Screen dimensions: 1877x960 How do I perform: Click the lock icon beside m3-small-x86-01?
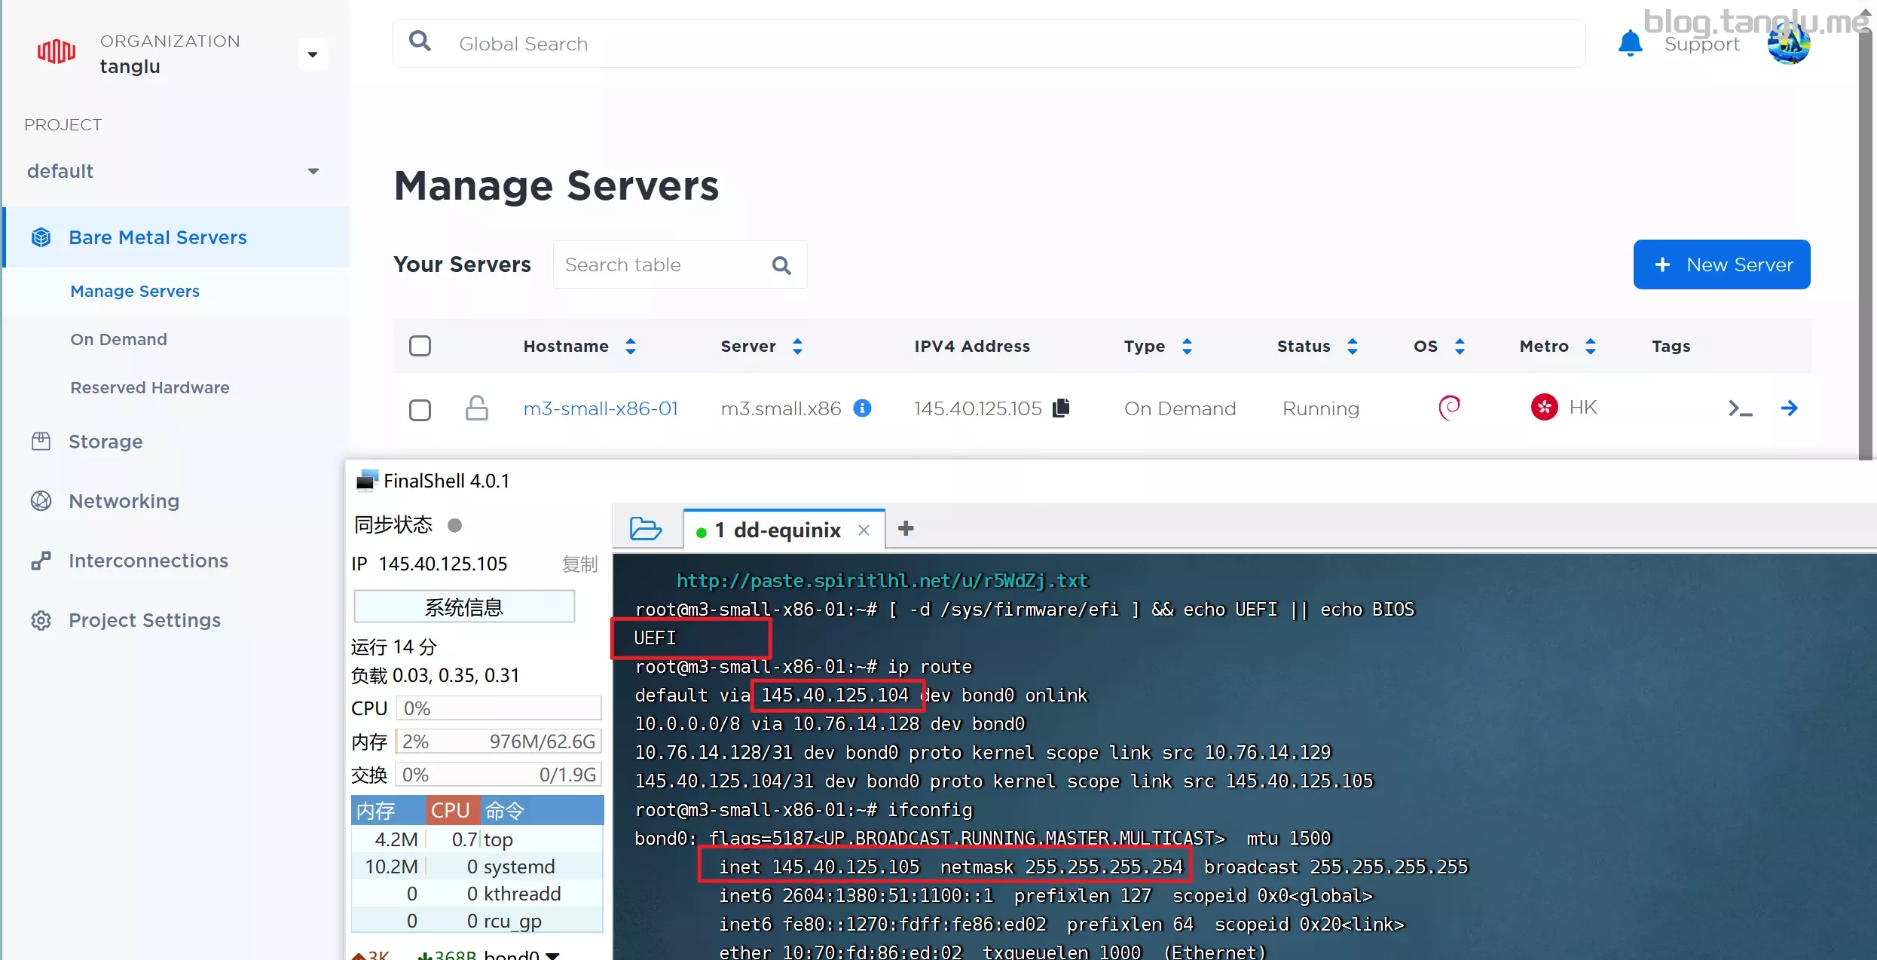(476, 408)
